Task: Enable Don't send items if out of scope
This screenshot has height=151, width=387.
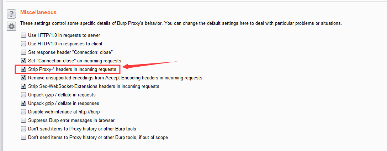Action: coord(23,138)
